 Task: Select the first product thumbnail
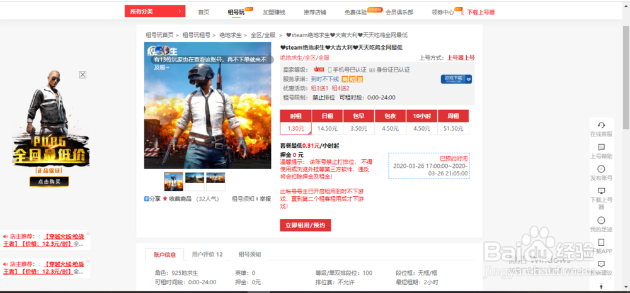(x=174, y=182)
